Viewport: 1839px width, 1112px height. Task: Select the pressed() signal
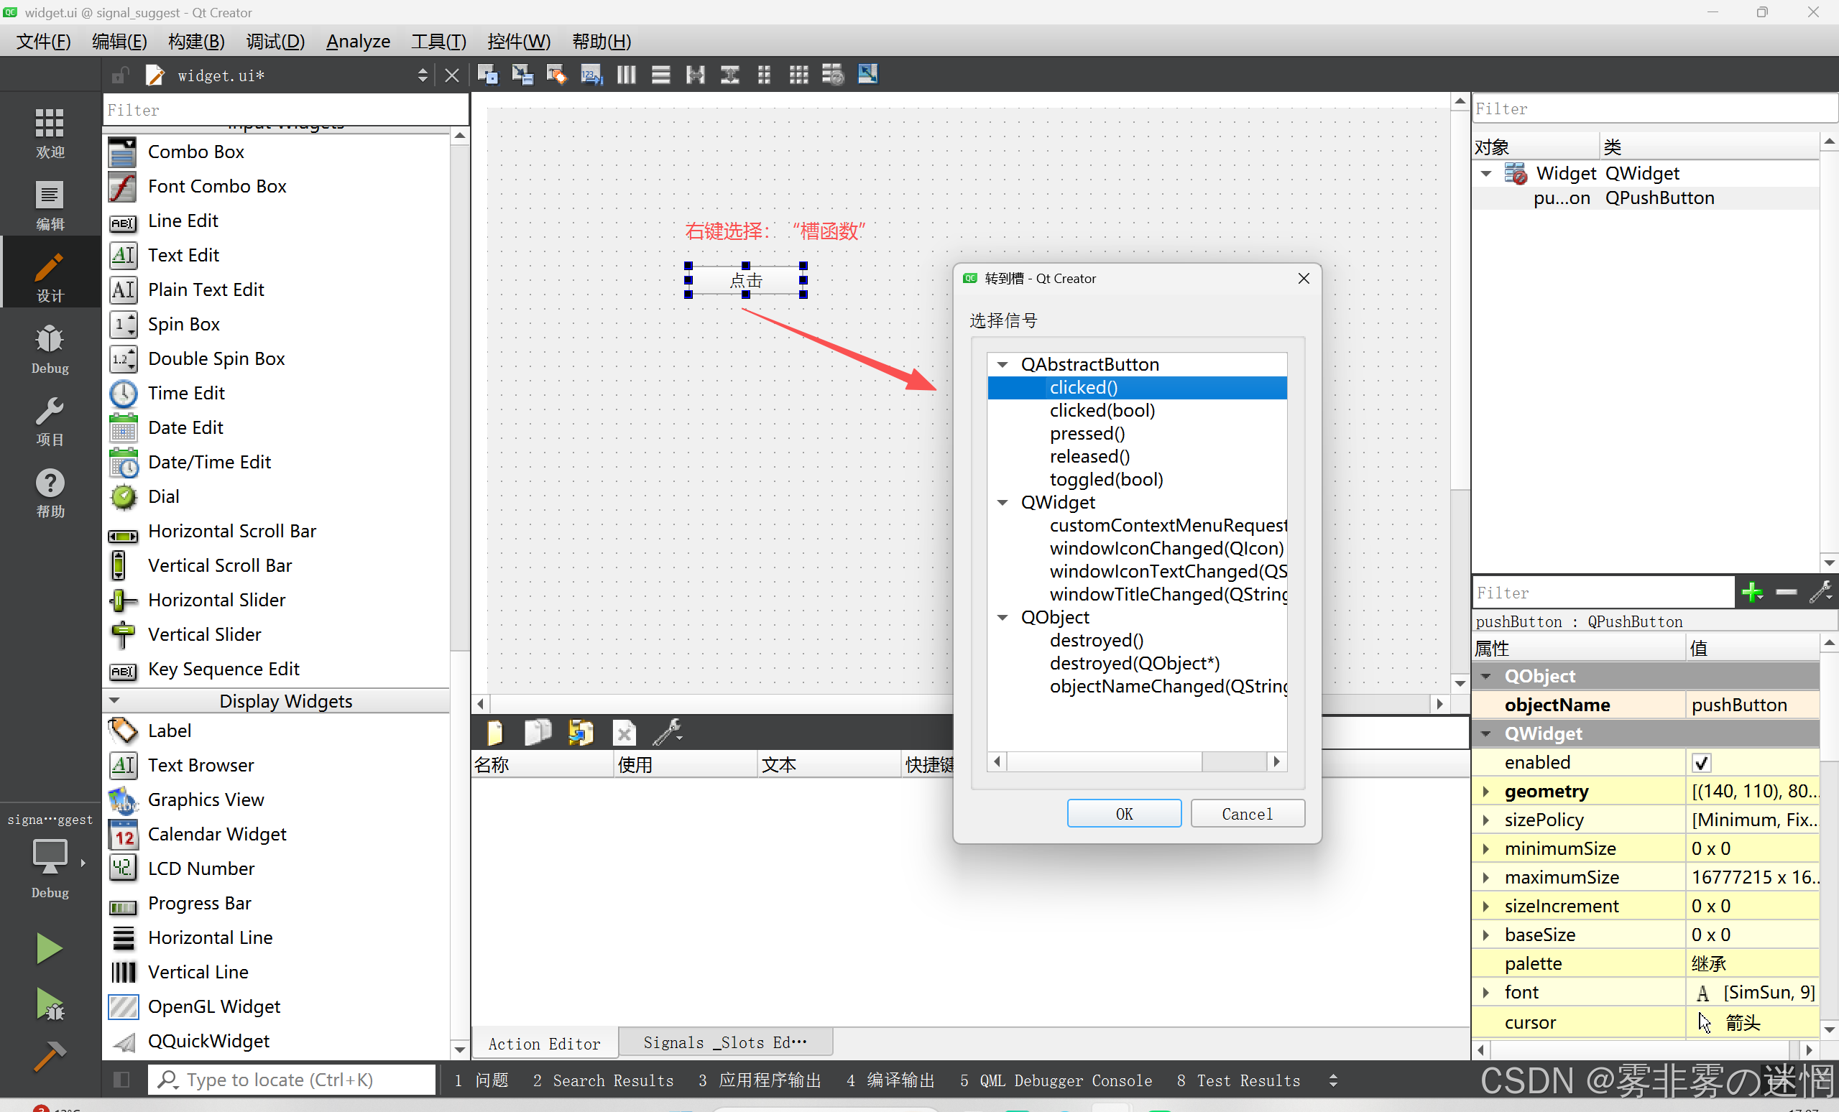tap(1087, 433)
